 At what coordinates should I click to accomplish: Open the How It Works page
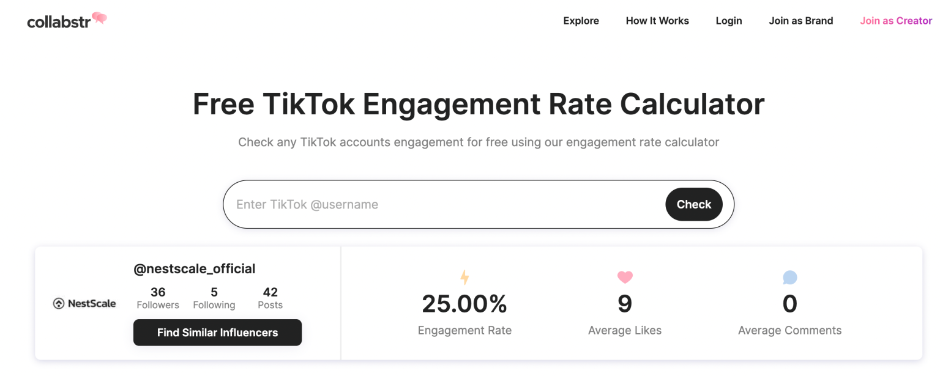click(657, 20)
